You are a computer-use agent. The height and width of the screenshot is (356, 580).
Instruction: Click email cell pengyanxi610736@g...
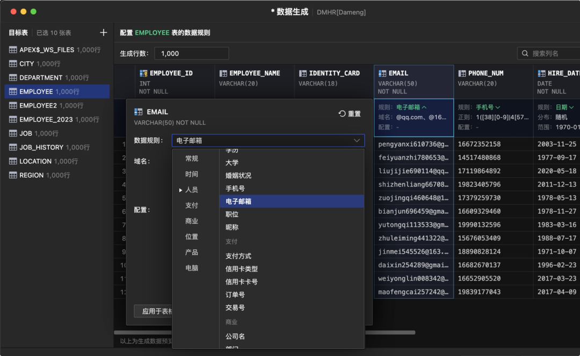414,144
